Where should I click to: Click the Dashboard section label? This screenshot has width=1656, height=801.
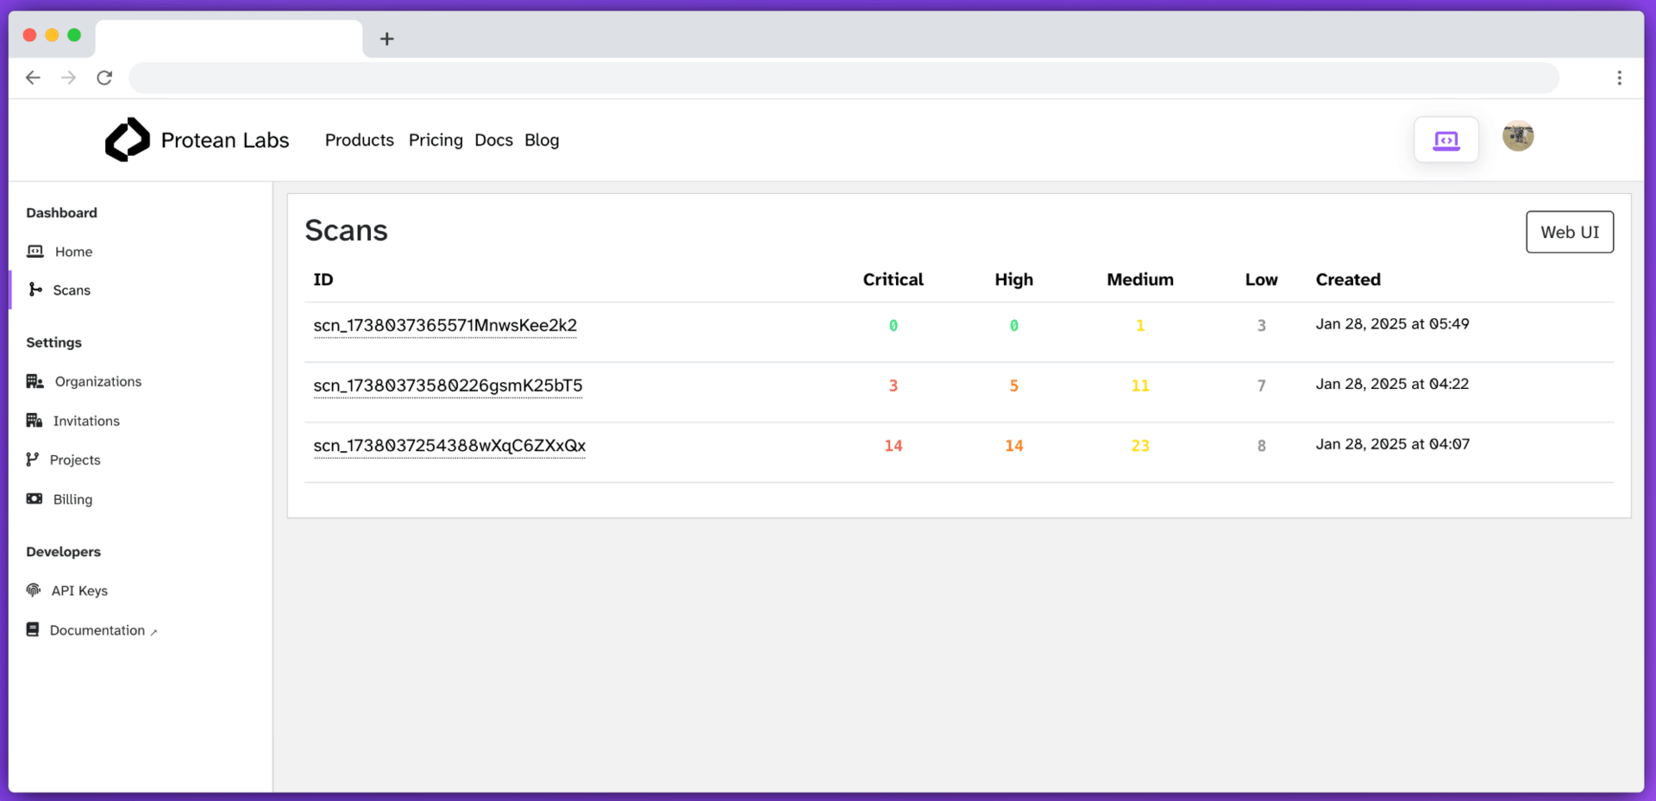61,213
